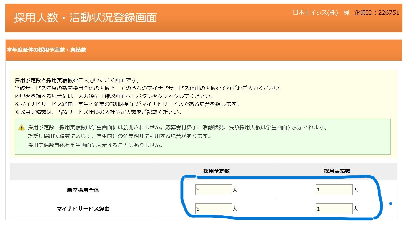
Task: Click the note about 入社予定人数
Action: 98,112
